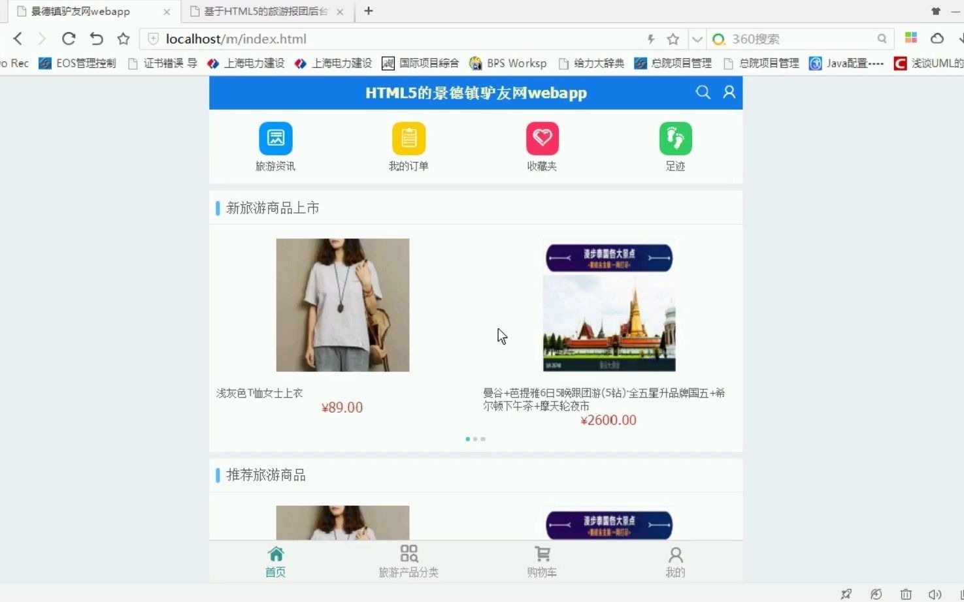Click browser forward arrow button

click(x=42, y=39)
